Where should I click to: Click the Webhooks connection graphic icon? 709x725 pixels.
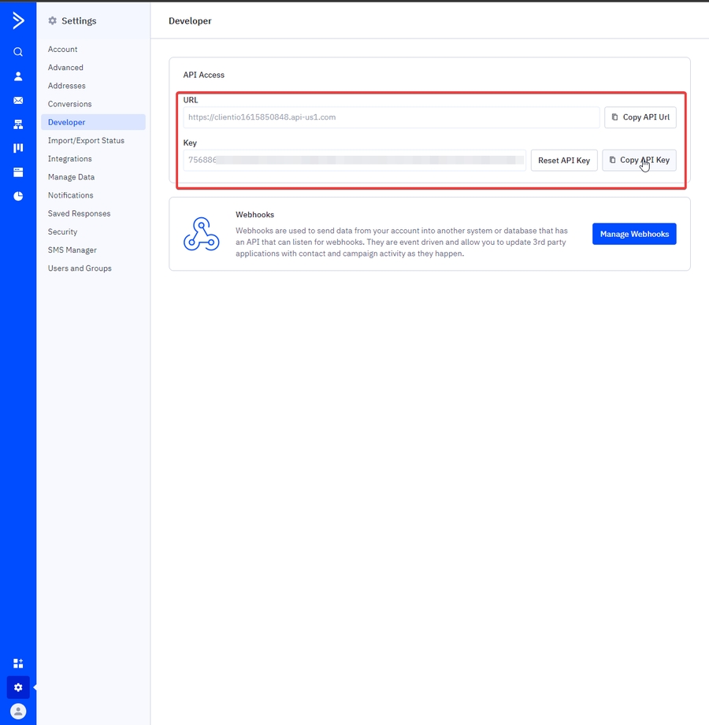pyautogui.click(x=201, y=234)
